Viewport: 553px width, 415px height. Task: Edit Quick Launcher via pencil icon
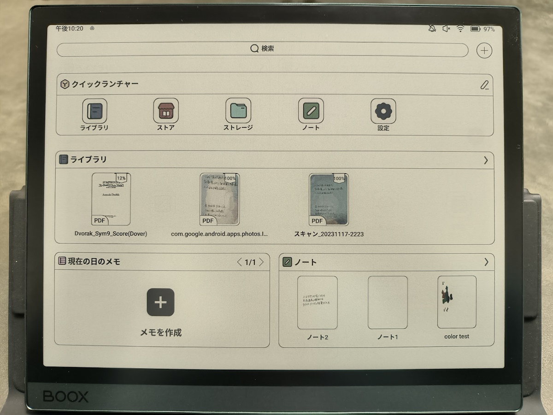pyautogui.click(x=485, y=84)
